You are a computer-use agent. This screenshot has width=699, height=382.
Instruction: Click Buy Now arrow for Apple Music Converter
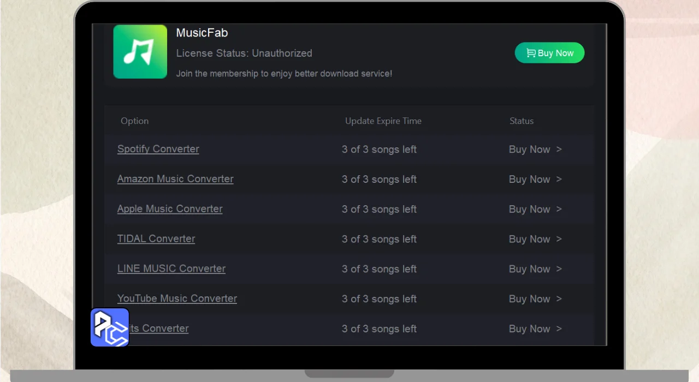point(535,209)
